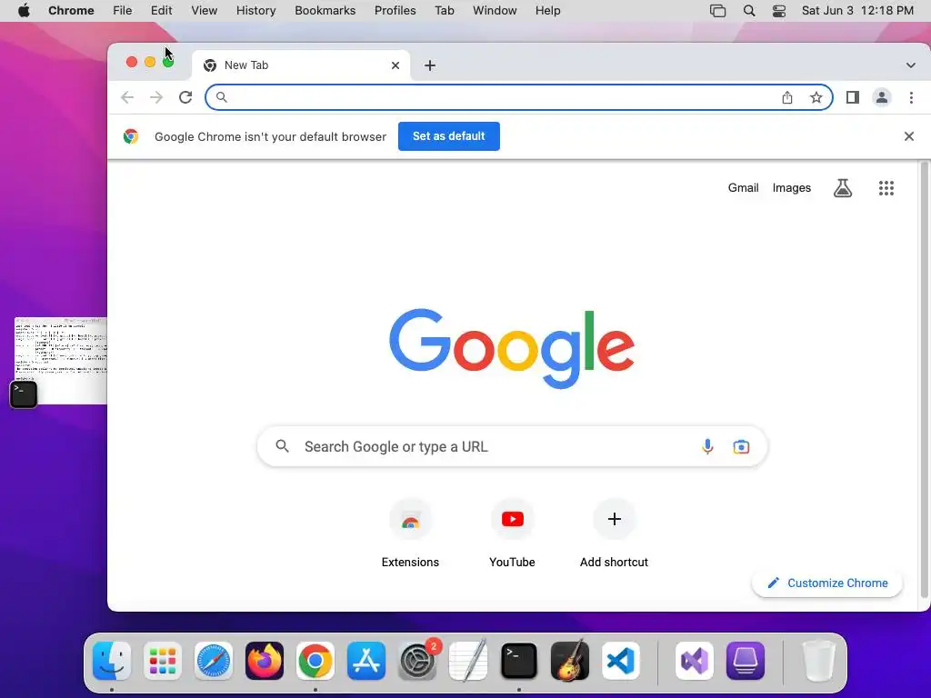Click the Chrome icon in the dock
Viewport: 931px width, 698px height.
click(x=315, y=661)
